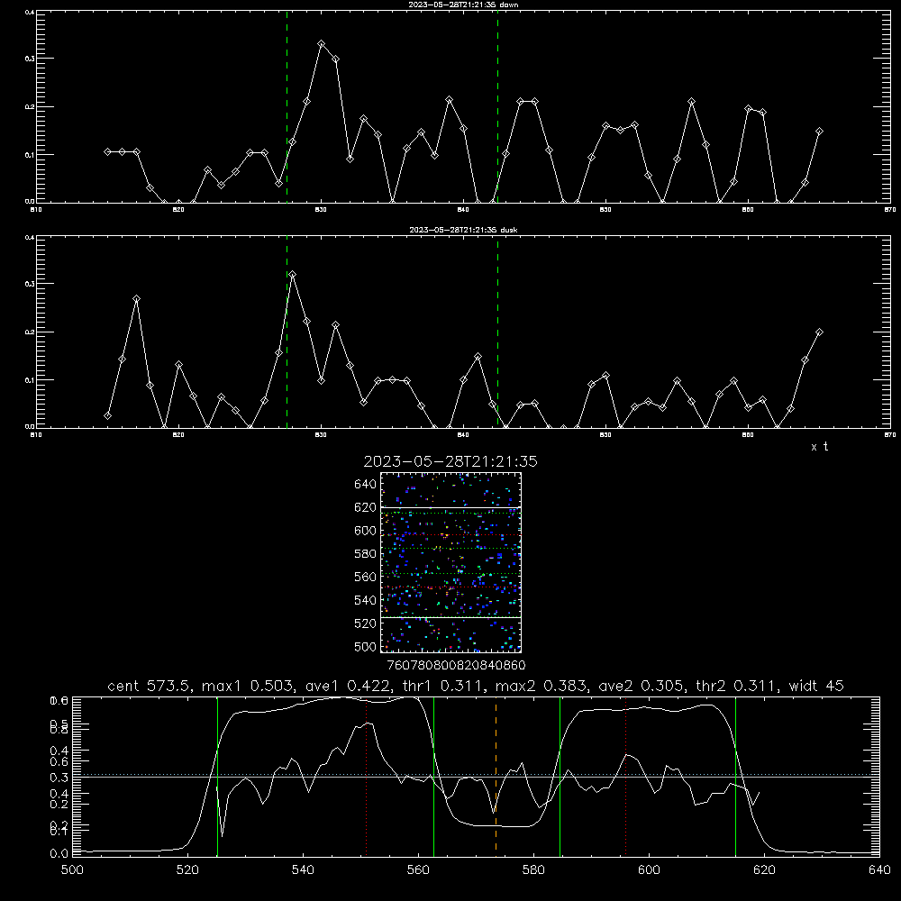Image resolution: width=901 pixels, height=901 pixels.
Task: Click x-axis label '870' of the dusk plot
Action: (x=890, y=435)
